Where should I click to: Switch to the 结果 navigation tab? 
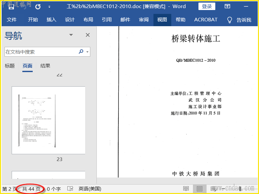[x=45, y=66]
